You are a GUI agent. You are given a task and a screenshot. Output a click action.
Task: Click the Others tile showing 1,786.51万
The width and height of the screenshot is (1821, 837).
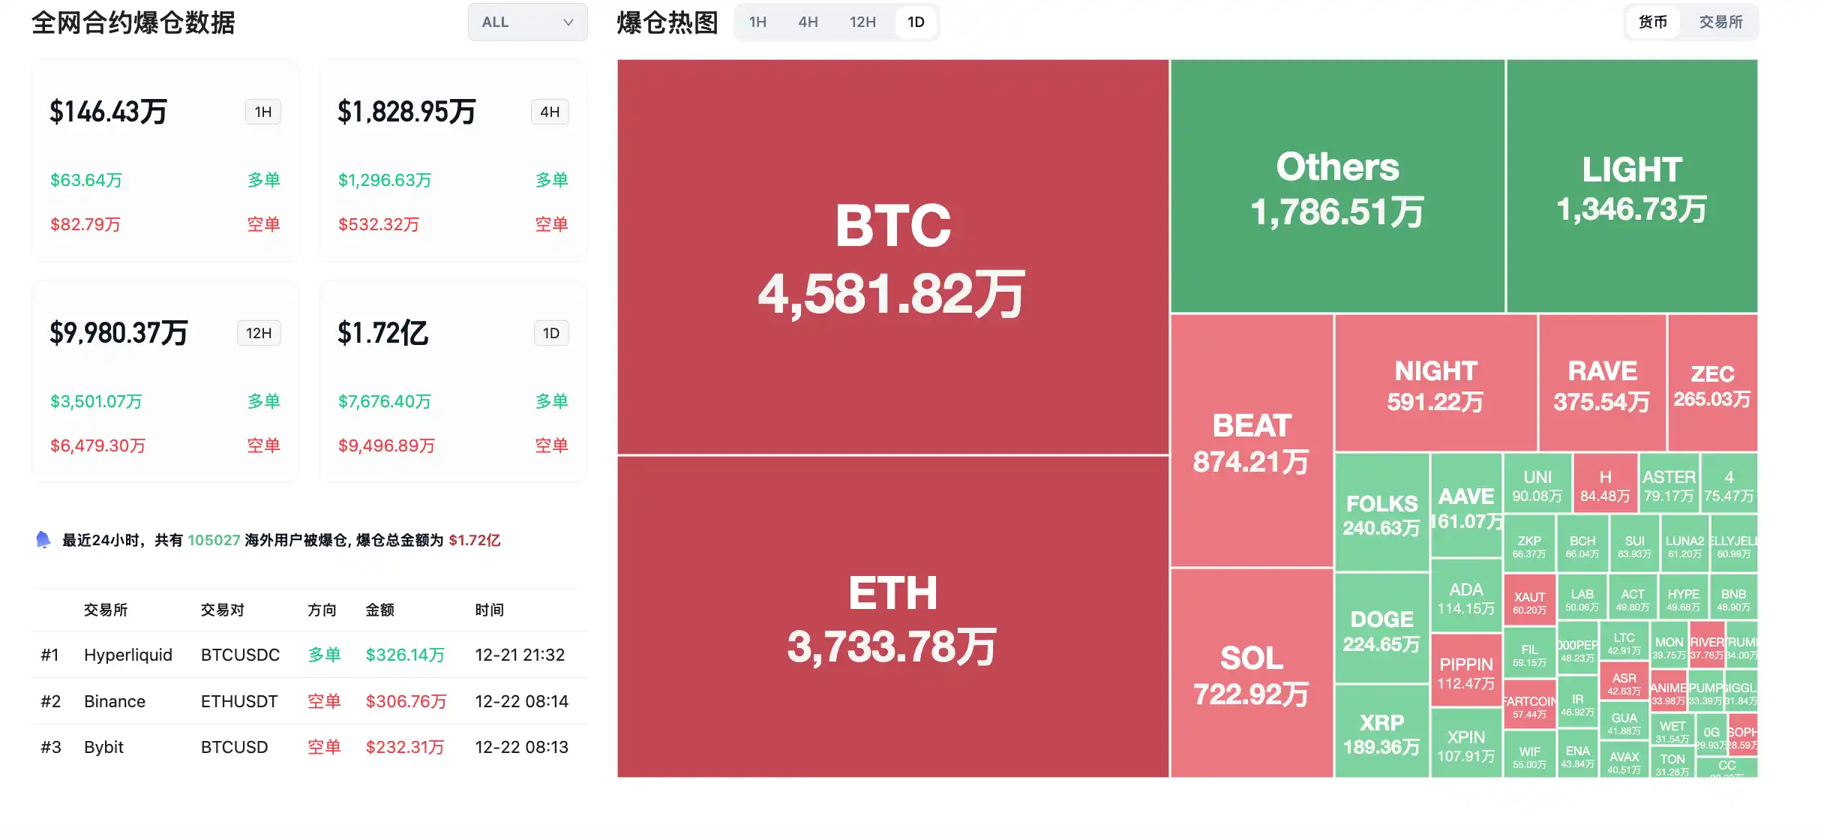[1338, 187]
